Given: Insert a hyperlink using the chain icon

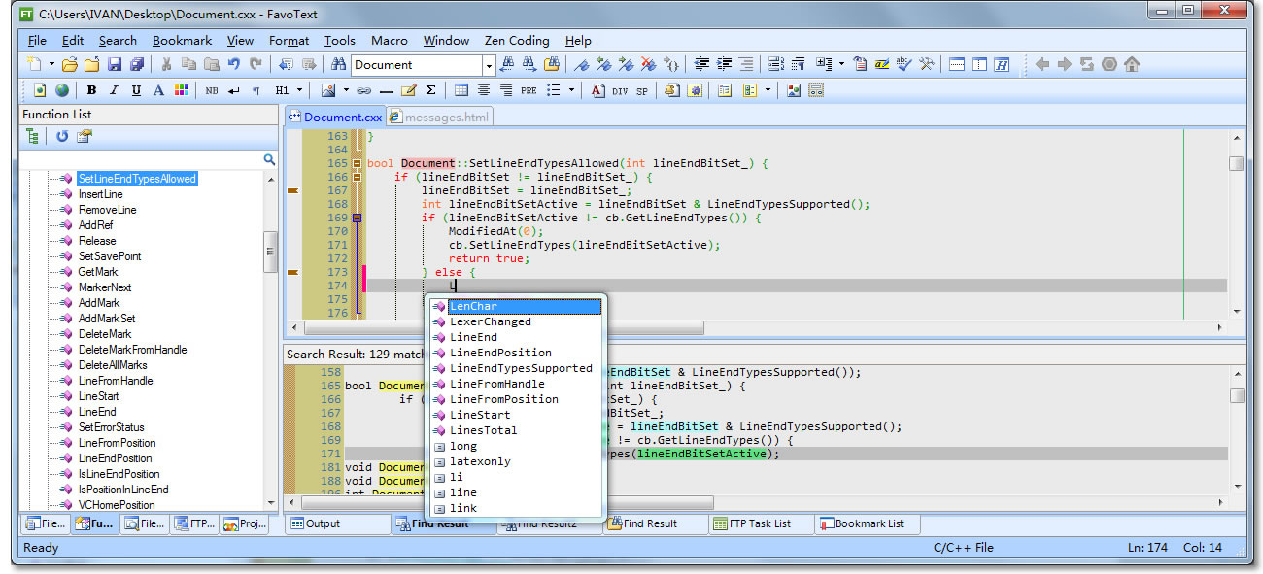Looking at the screenshot, I should [364, 90].
